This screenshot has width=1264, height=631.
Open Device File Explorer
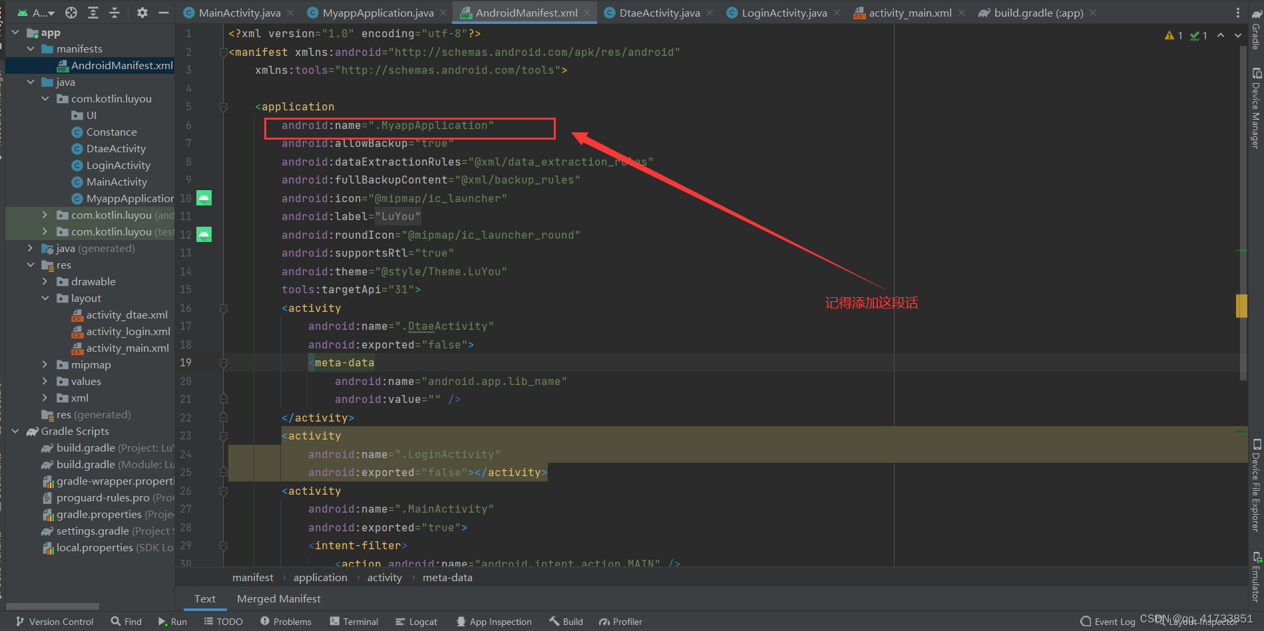(x=1255, y=485)
